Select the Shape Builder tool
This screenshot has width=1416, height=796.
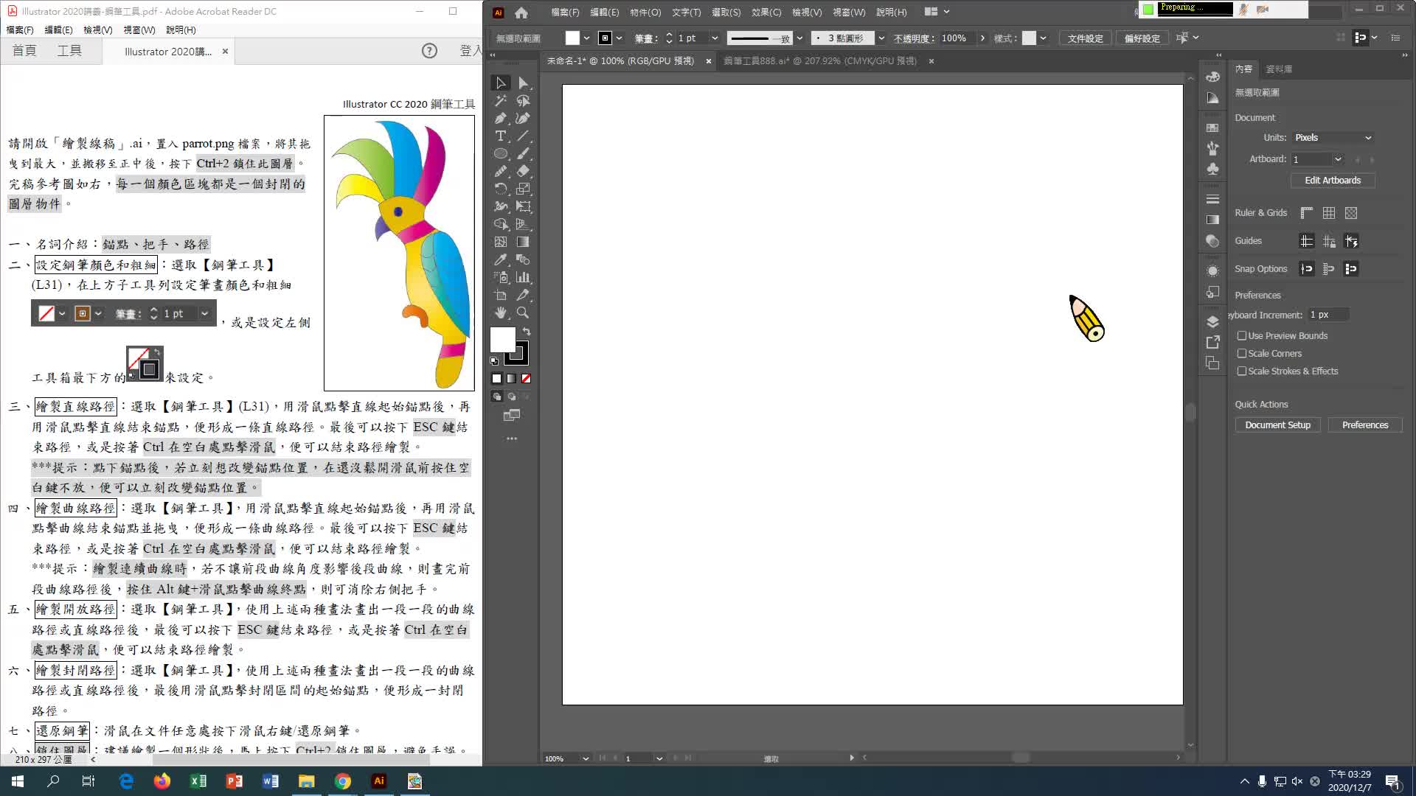(501, 224)
